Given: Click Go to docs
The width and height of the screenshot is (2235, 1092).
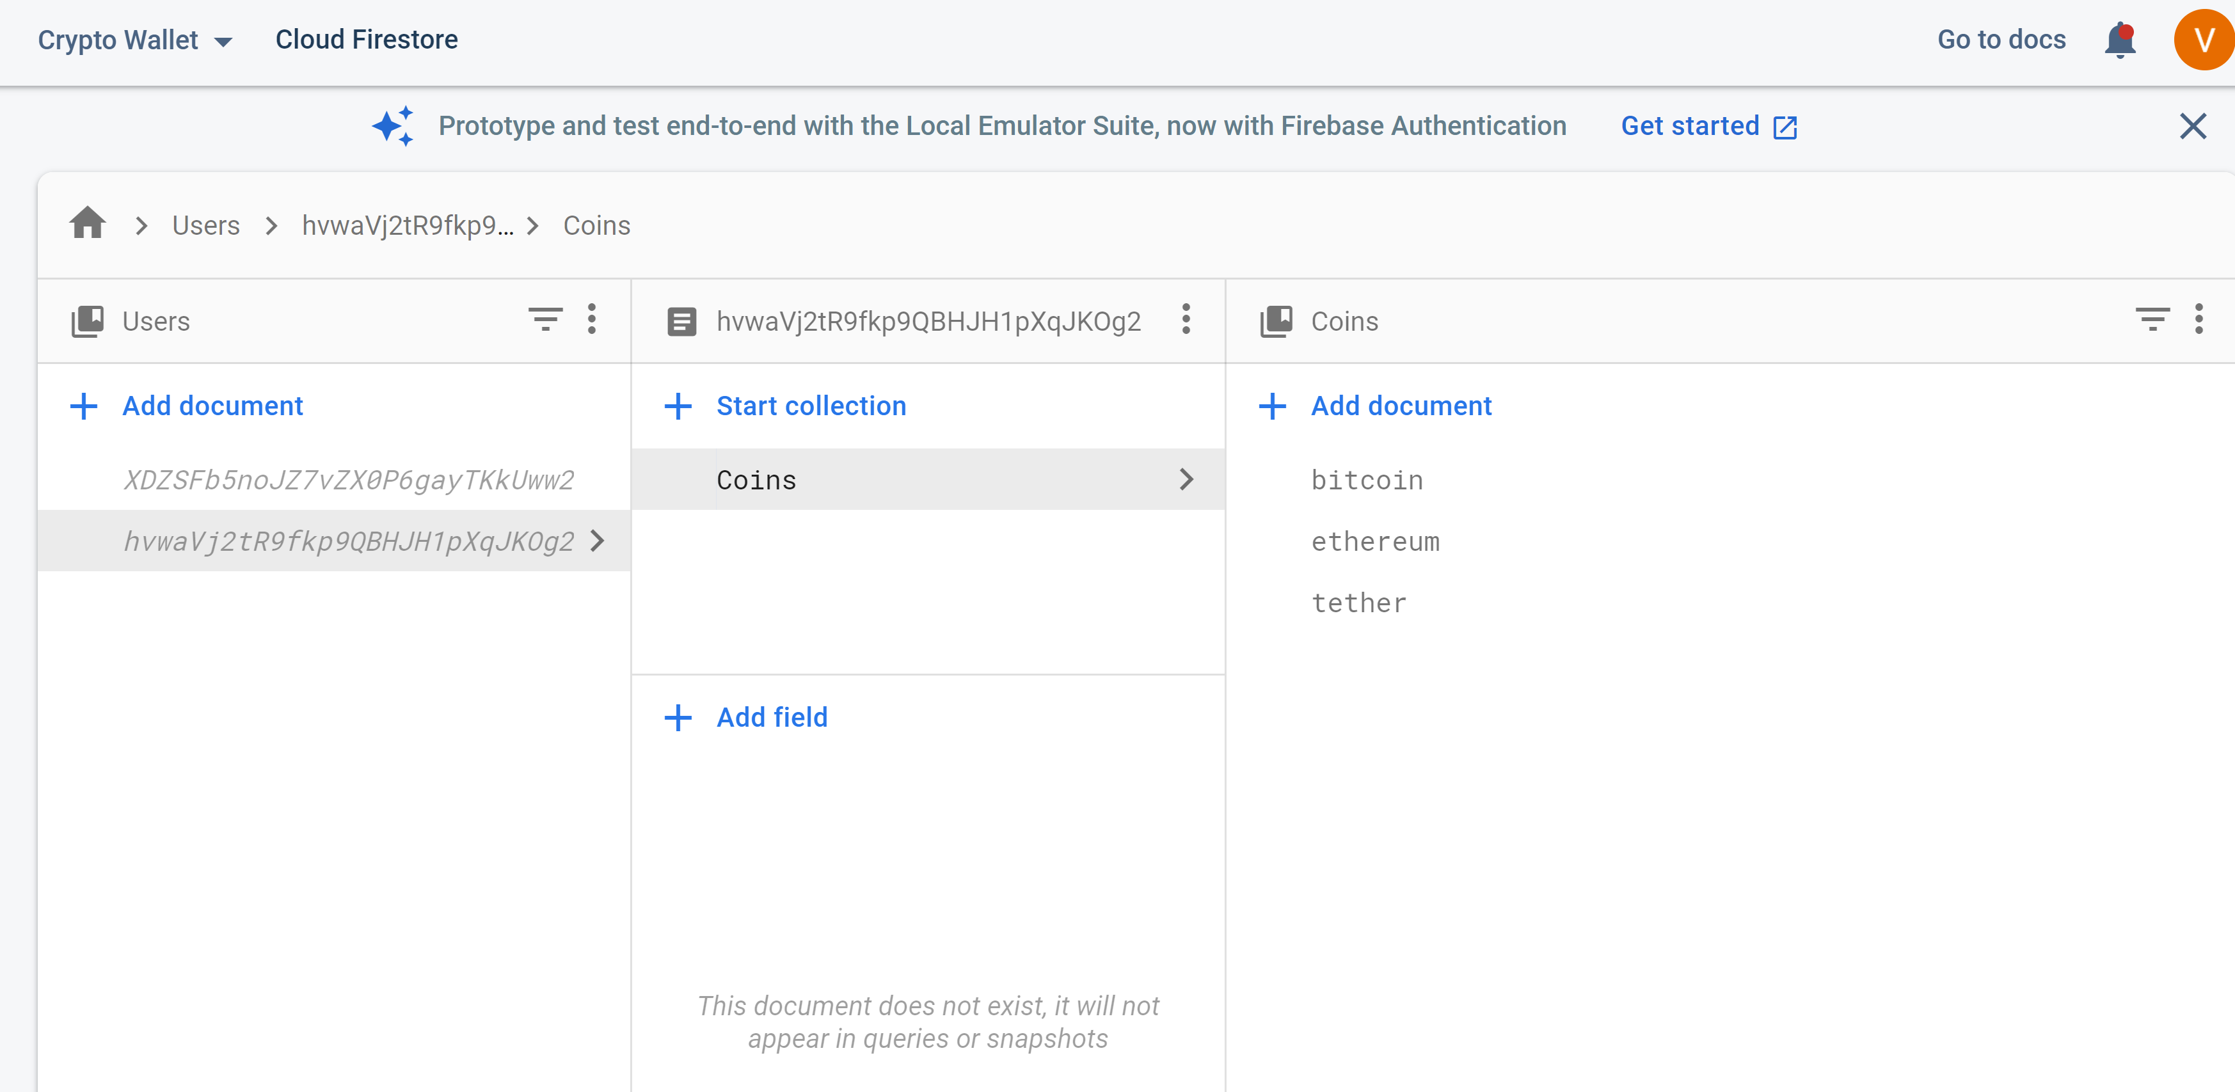Looking at the screenshot, I should 2001,40.
